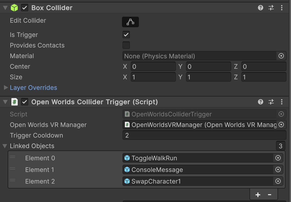Screen dimensions: 291x202
Task: Click the Trigger Cooldown value field
Action: coord(204,135)
